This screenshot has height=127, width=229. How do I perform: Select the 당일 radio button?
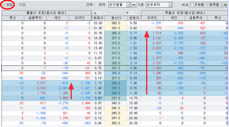coord(3,5)
